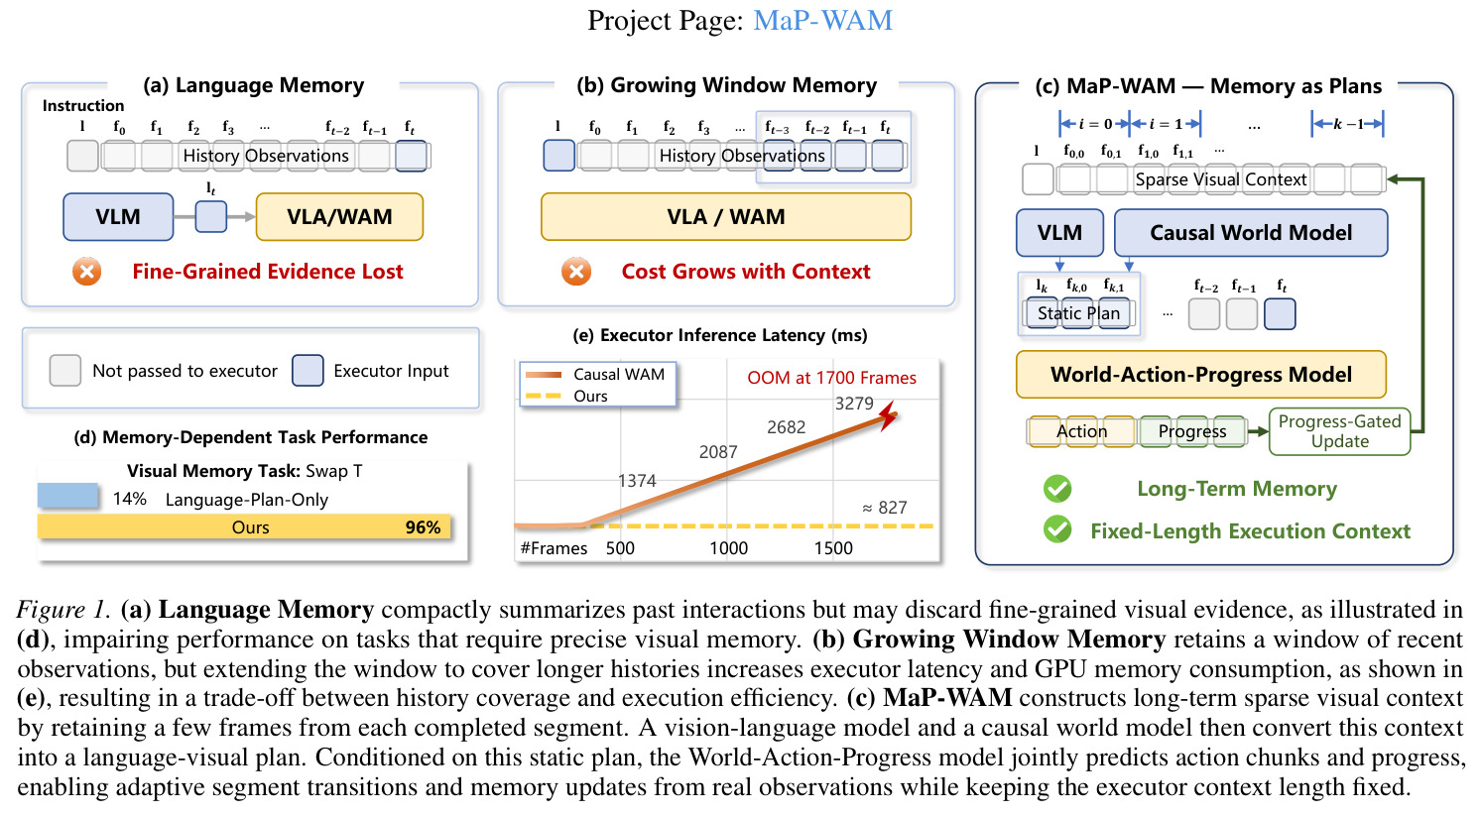1482x817 pixels.
Task: Click the 'Project Page:' text
Action: (666, 20)
